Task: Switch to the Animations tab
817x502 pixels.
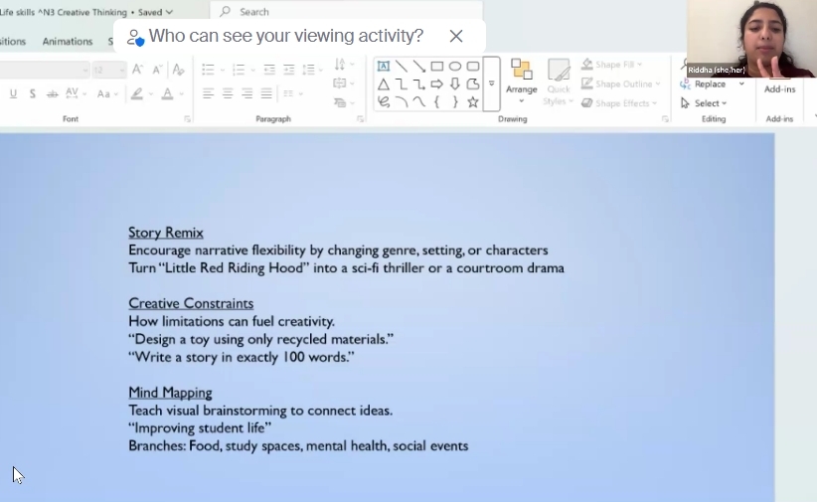Action: coord(68,42)
